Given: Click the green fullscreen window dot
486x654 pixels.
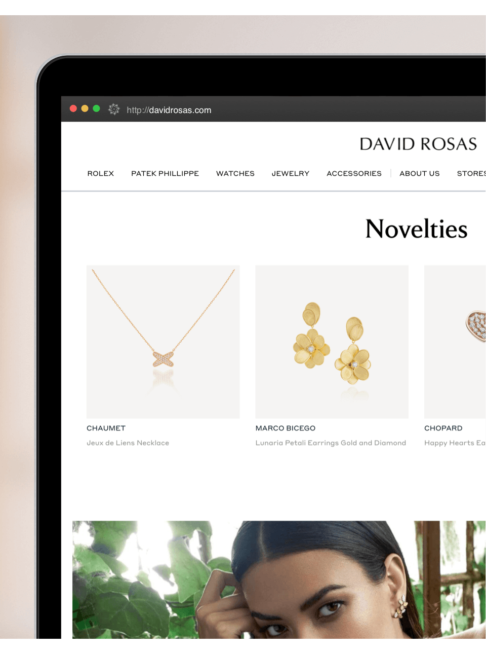Looking at the screenshot, I should (x=96, y=108).
